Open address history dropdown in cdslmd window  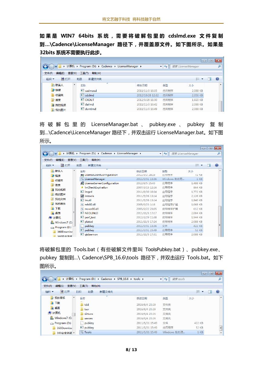[161, 66]
